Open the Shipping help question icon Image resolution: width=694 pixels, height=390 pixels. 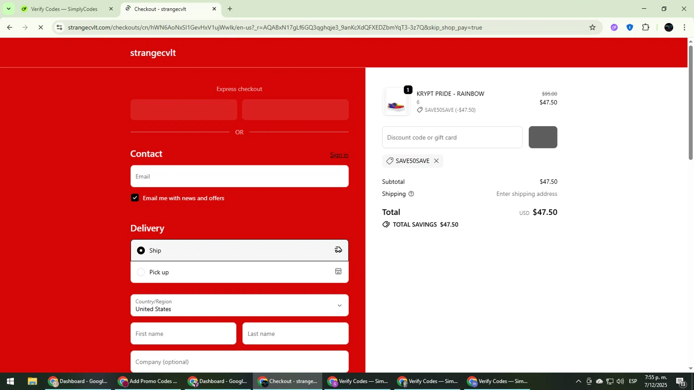411,194
